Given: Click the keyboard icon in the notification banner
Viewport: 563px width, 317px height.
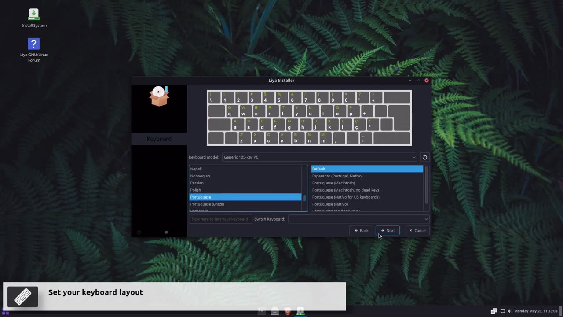Looking at the screenshot, I should point(23,297).
